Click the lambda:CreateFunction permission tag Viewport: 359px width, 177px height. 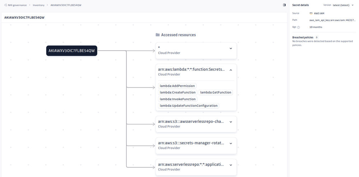click(x=177, y=93)
